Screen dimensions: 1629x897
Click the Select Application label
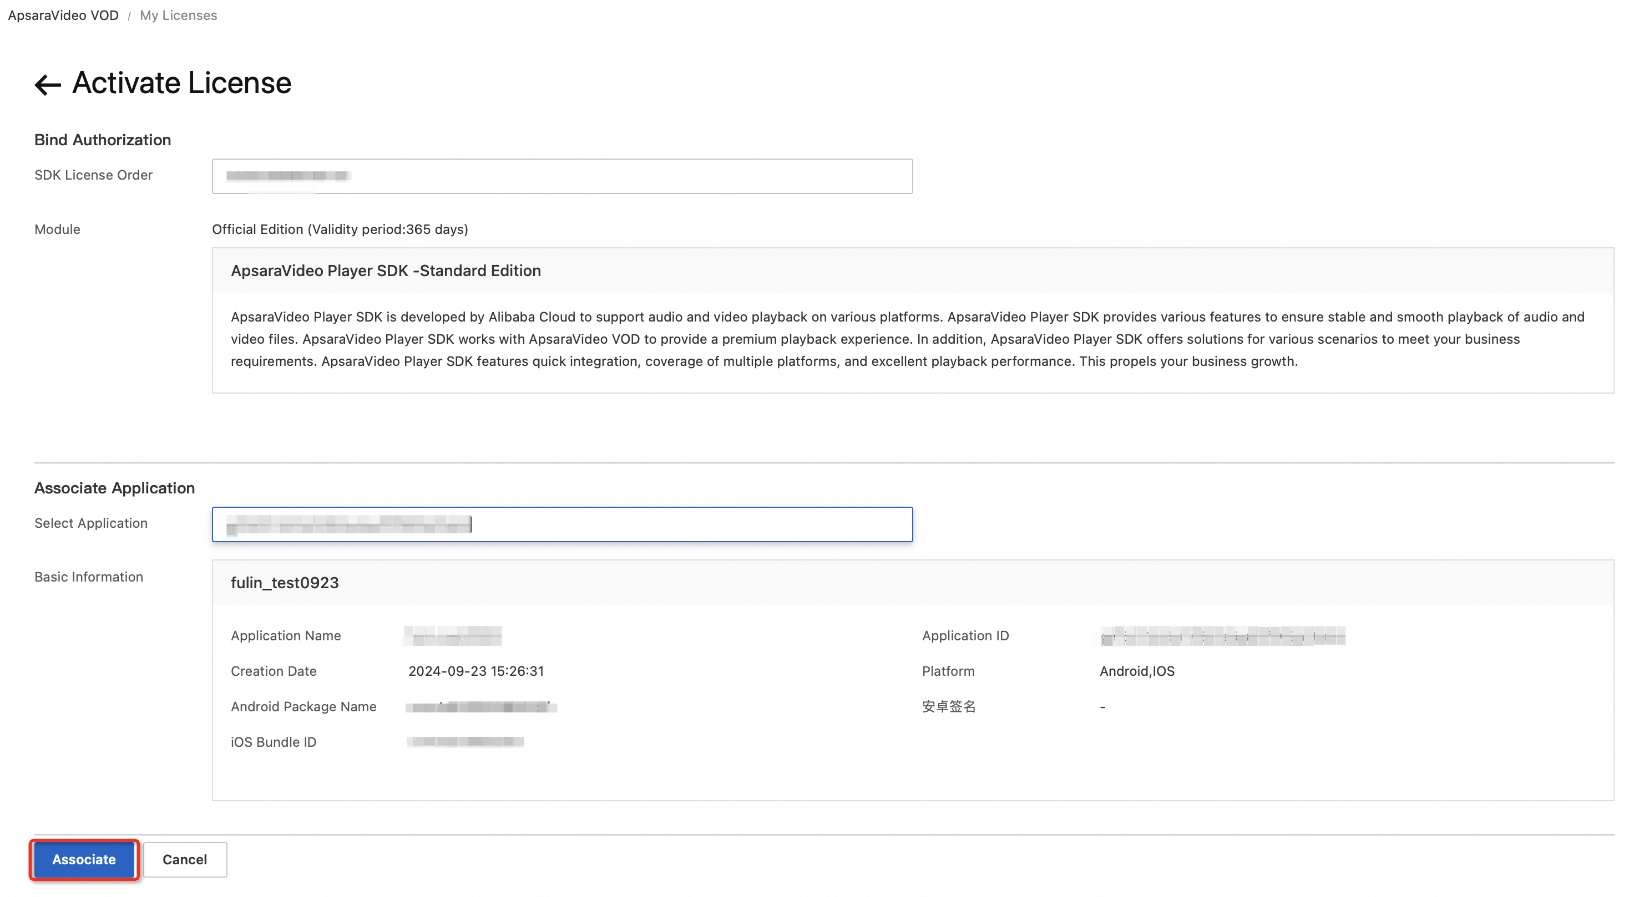coord(91,523)
